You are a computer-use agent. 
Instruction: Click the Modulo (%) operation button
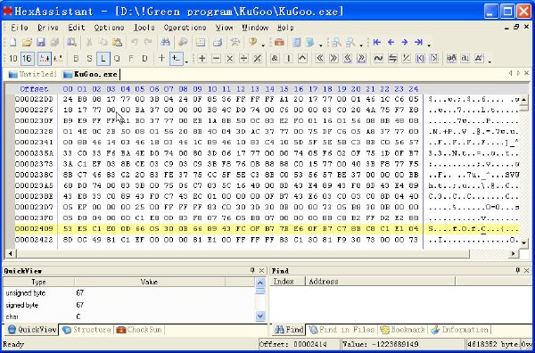258,59
